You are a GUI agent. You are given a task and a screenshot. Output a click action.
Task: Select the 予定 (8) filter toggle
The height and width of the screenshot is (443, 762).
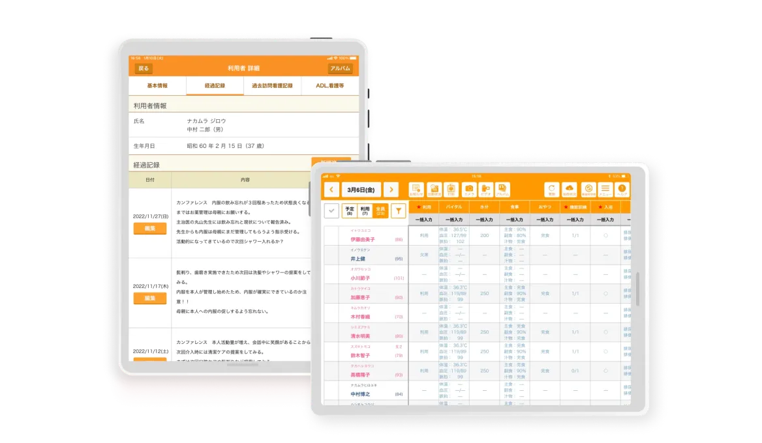pos(350,210)
